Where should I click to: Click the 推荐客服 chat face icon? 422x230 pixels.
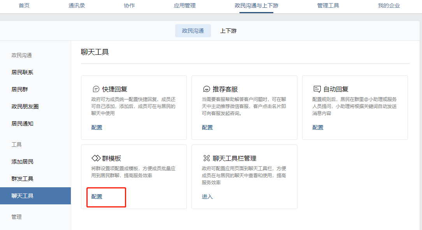point(206,89)
